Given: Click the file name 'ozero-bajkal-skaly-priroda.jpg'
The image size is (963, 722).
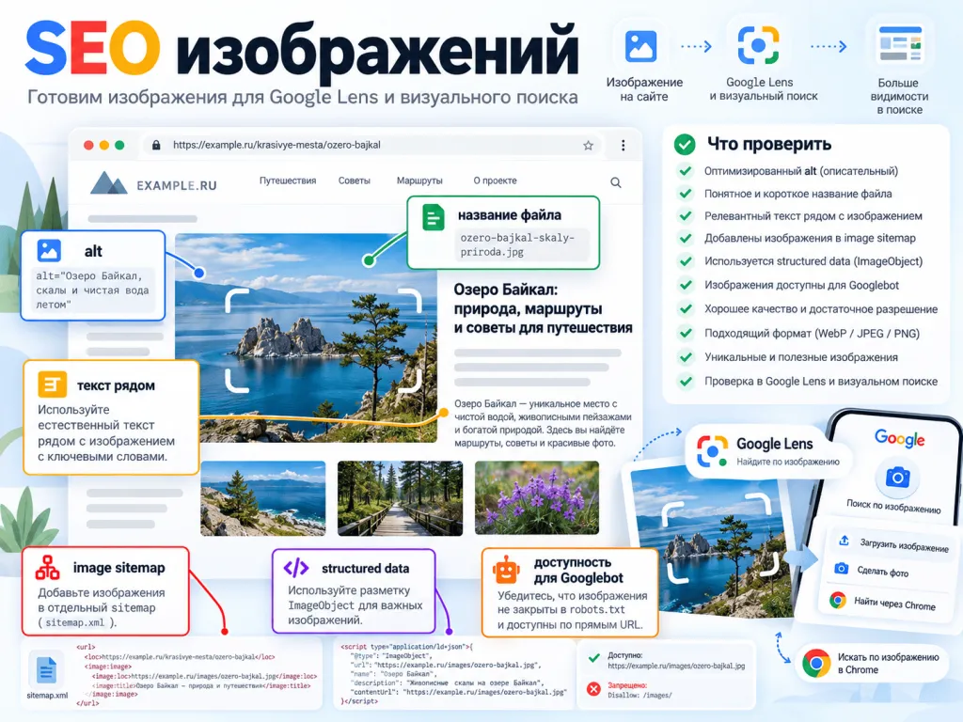Looking at the screenshot, I should 518,244.
